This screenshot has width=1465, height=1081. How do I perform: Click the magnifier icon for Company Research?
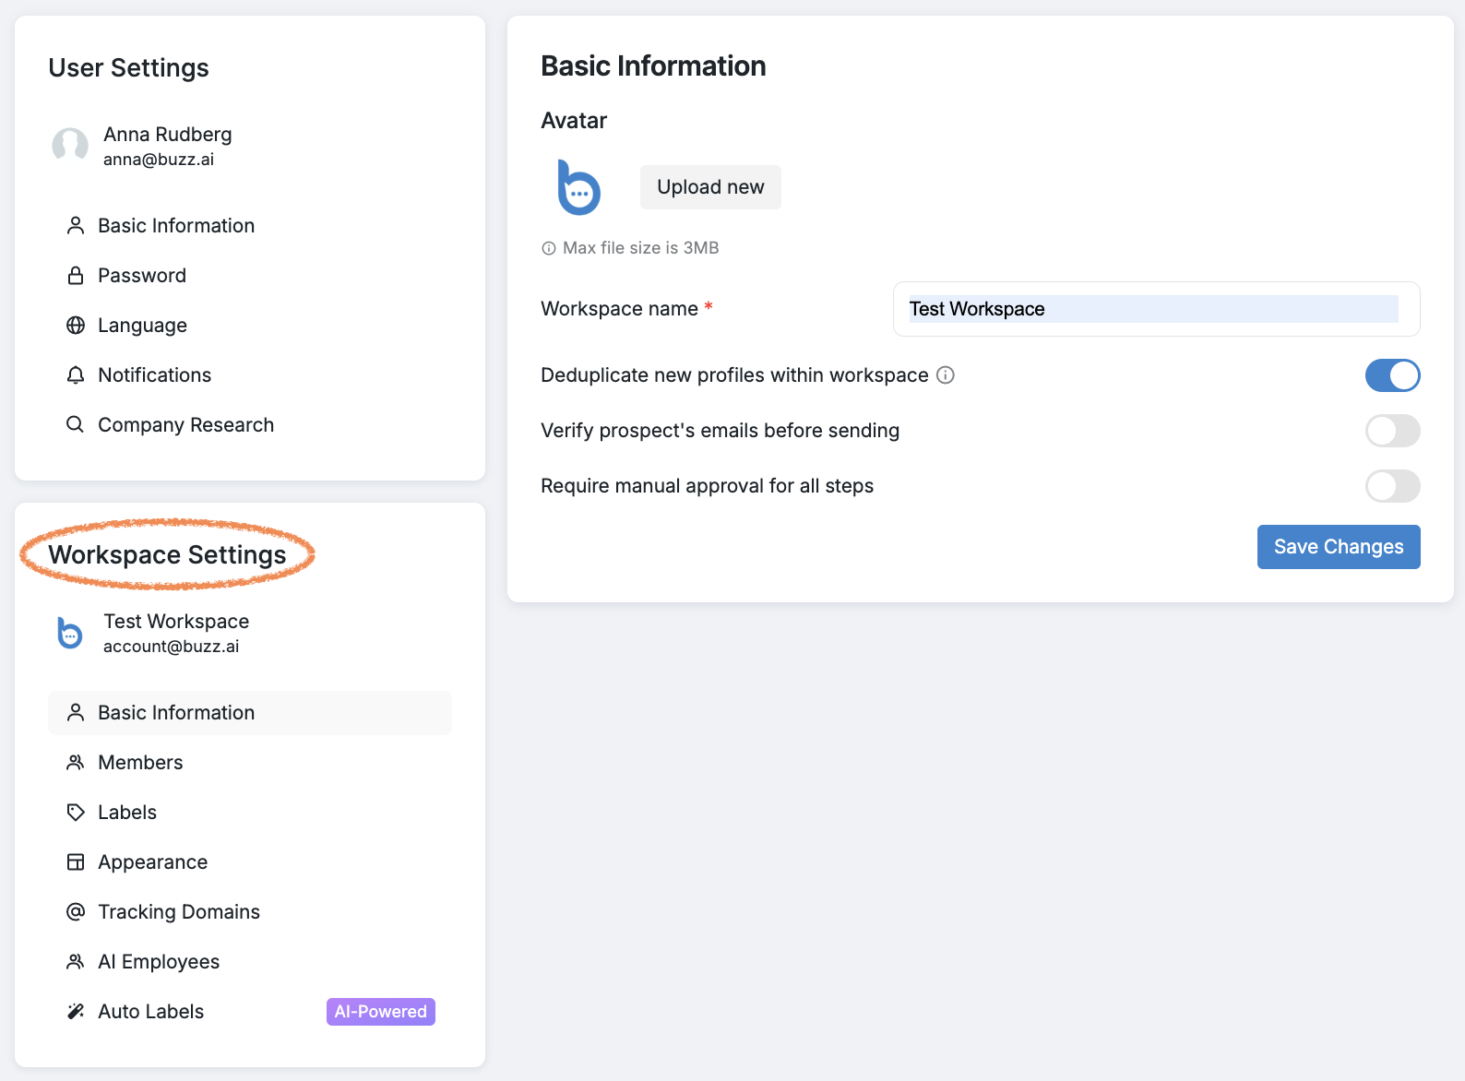click(x=76, y=424)
